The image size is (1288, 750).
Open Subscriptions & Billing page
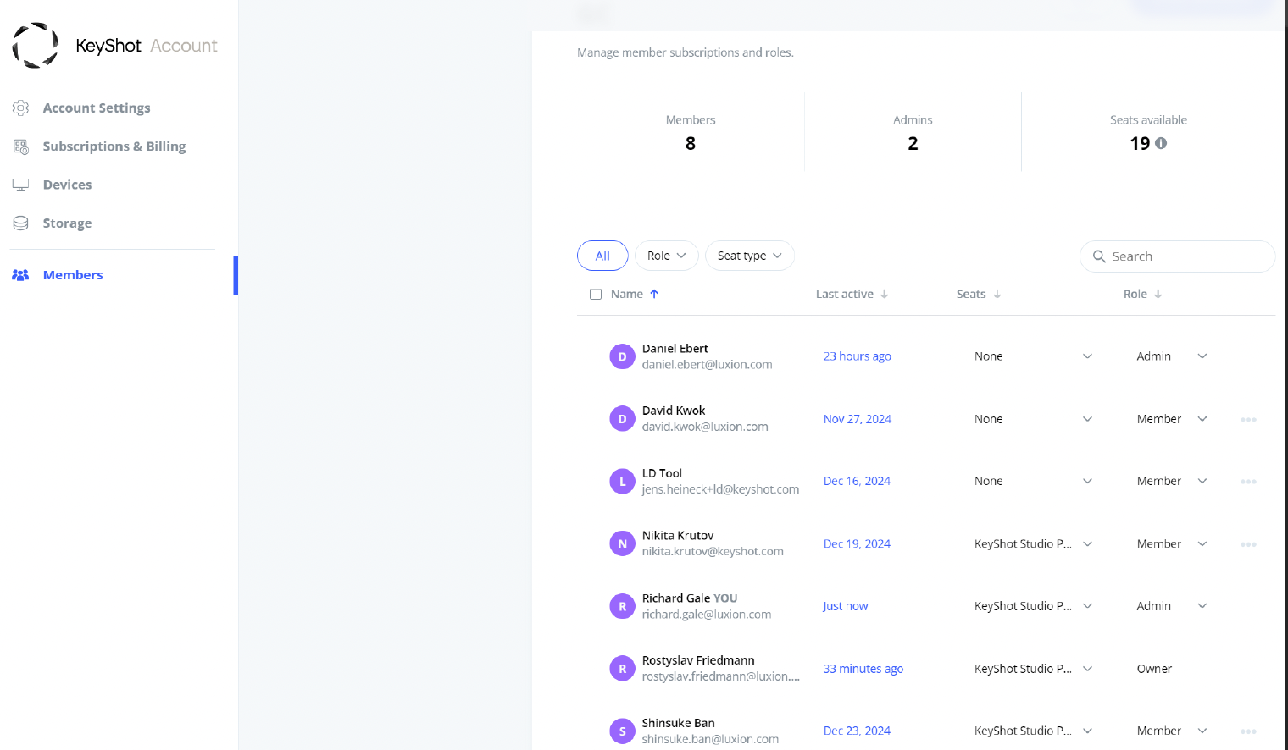pyautogui.click(x=114, y=146)
